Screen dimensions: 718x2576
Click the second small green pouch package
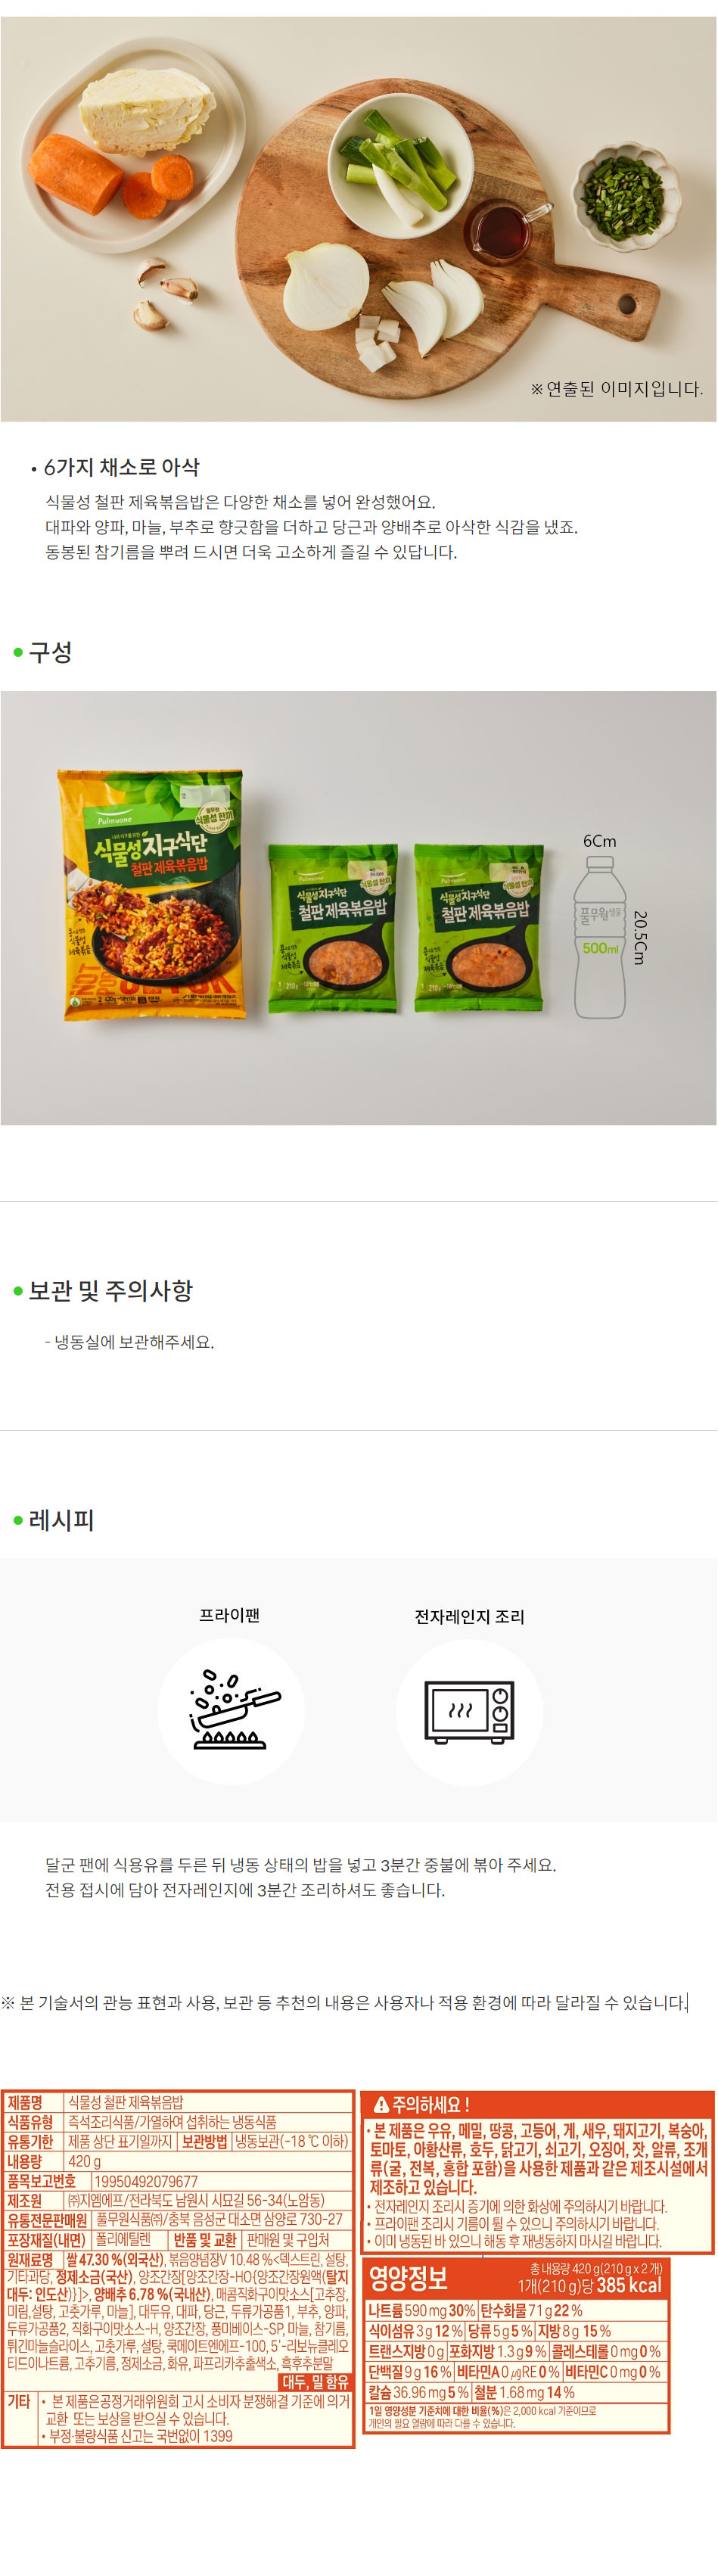[x=478, y=928]
